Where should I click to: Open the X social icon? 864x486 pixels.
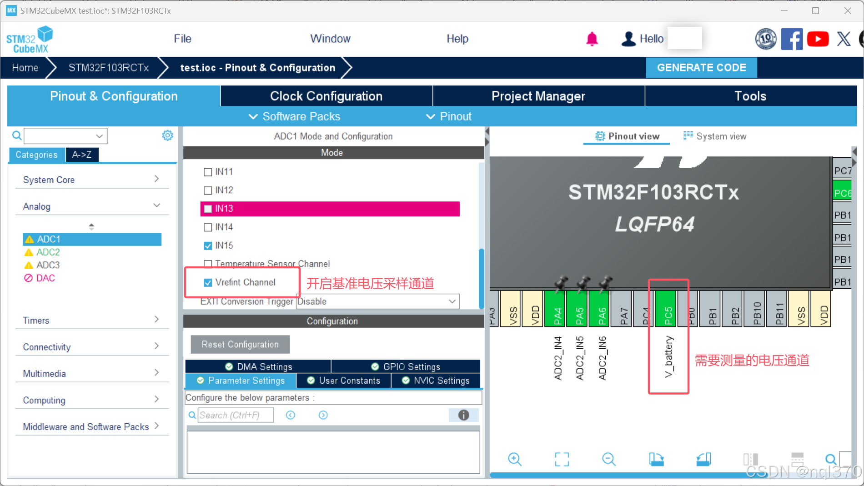click(844, 39)
